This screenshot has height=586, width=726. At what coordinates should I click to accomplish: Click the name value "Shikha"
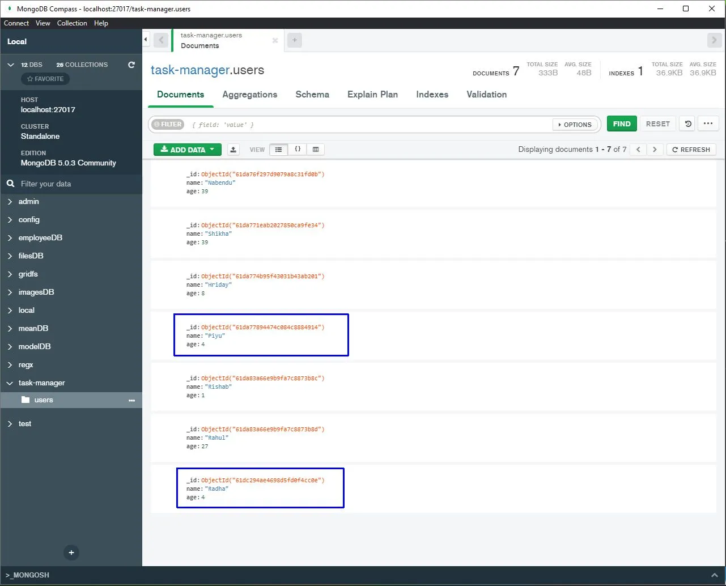coord(219,234)
